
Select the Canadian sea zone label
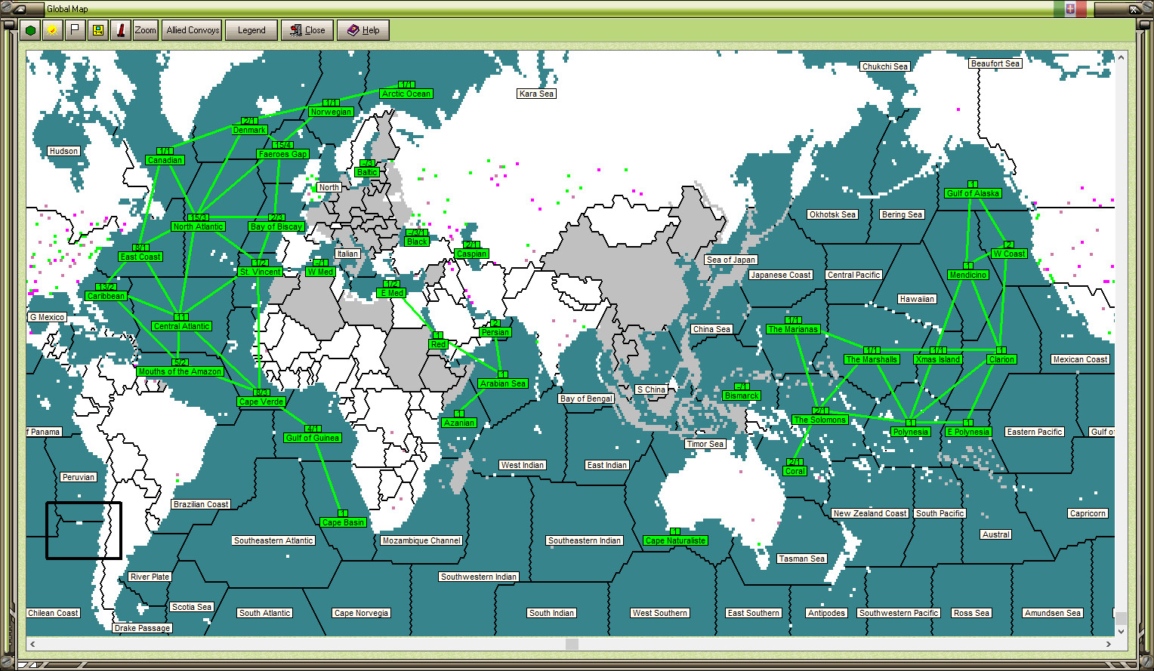[x=165, y=160]
